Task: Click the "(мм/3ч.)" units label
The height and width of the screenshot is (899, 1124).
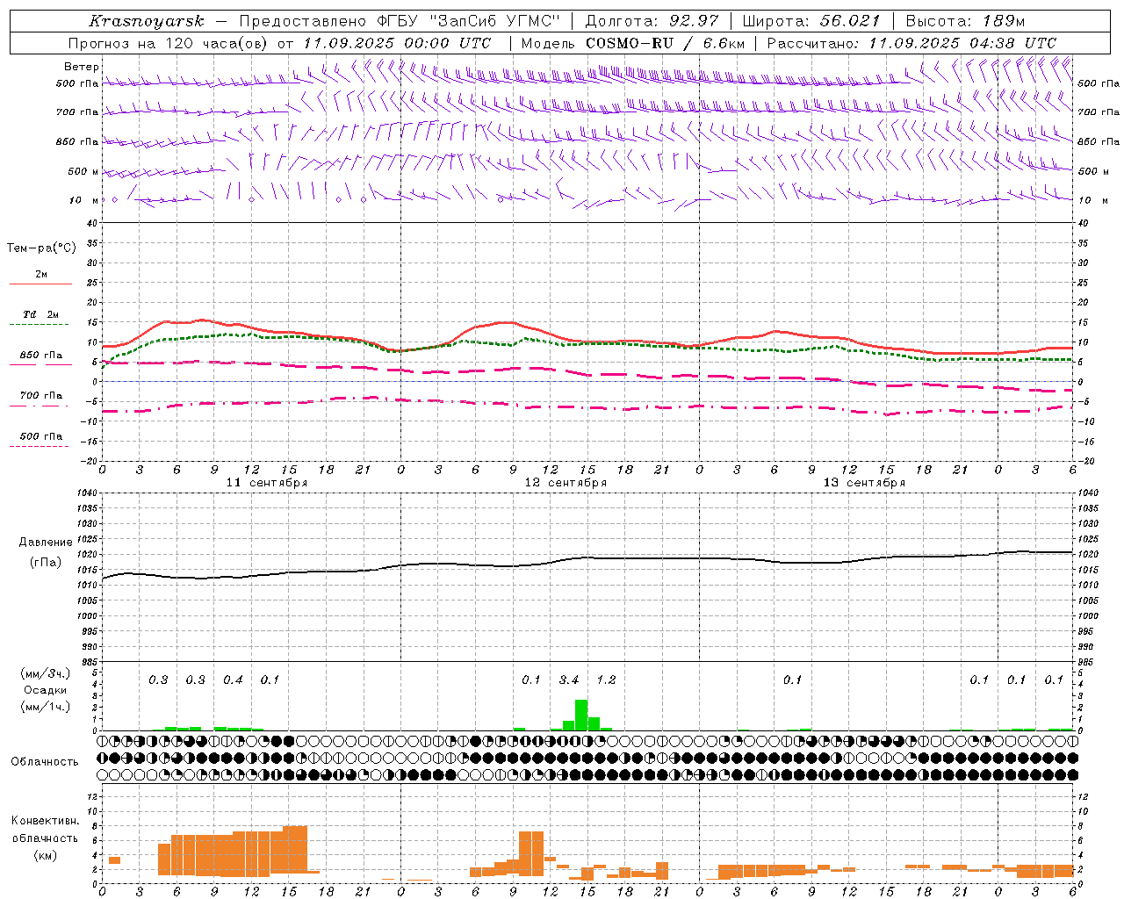Action: pos(45,673)
